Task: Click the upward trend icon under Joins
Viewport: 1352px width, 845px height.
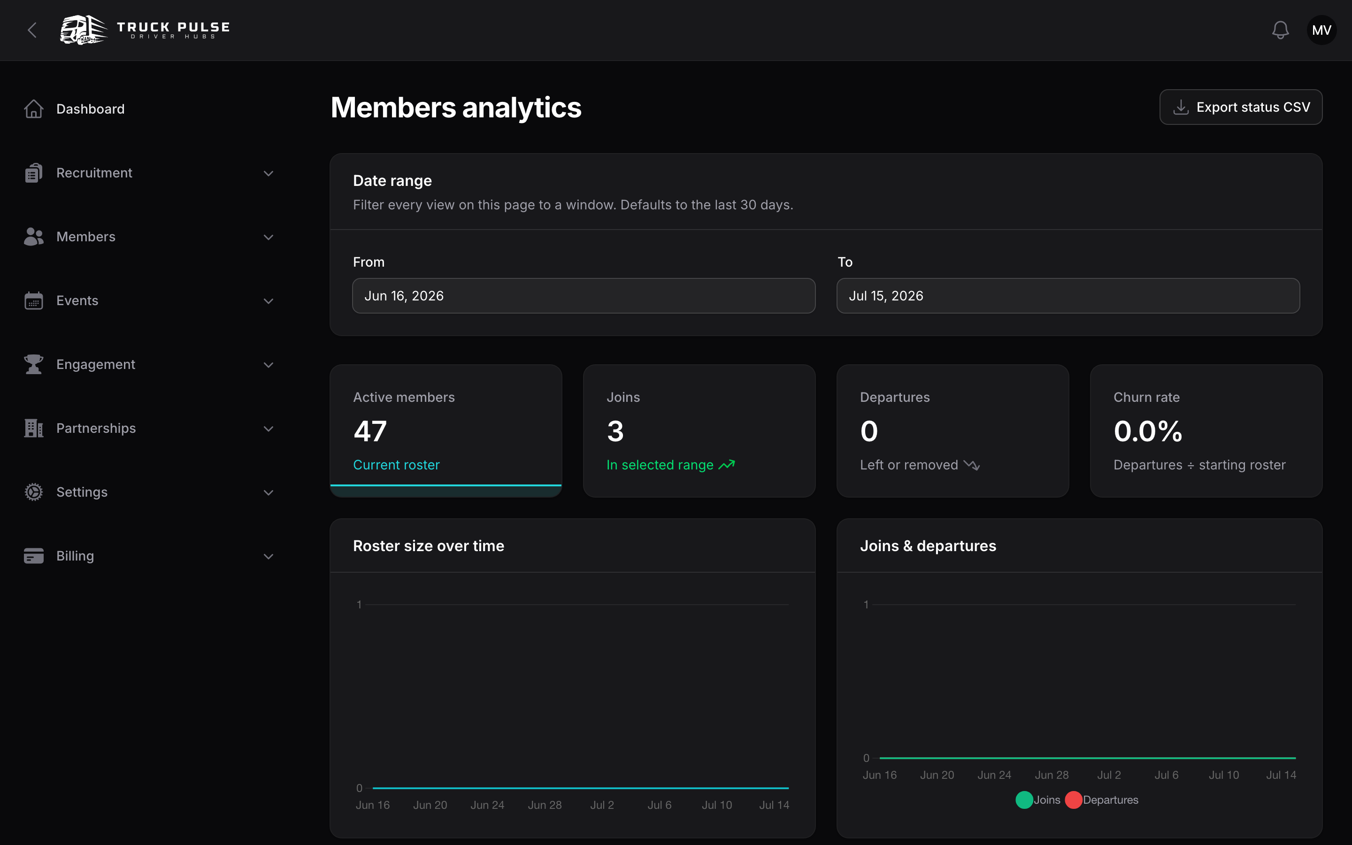Action: [726, 465]
